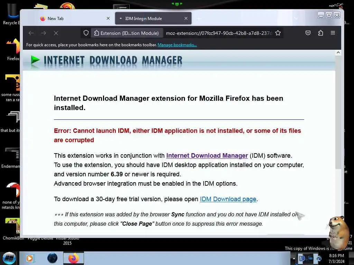Focus the moz-extension URL address bar

click(x=218, y=33)
